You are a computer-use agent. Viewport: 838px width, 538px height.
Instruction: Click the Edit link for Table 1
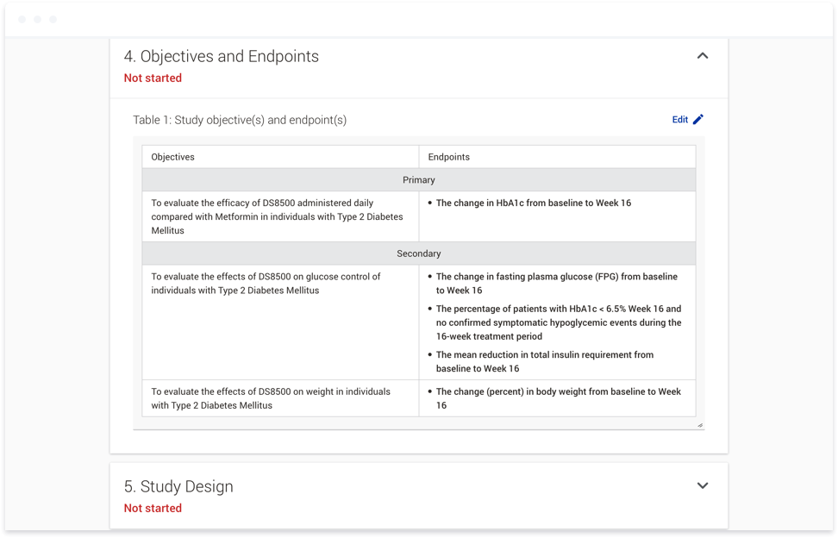[x=680, y=120]
